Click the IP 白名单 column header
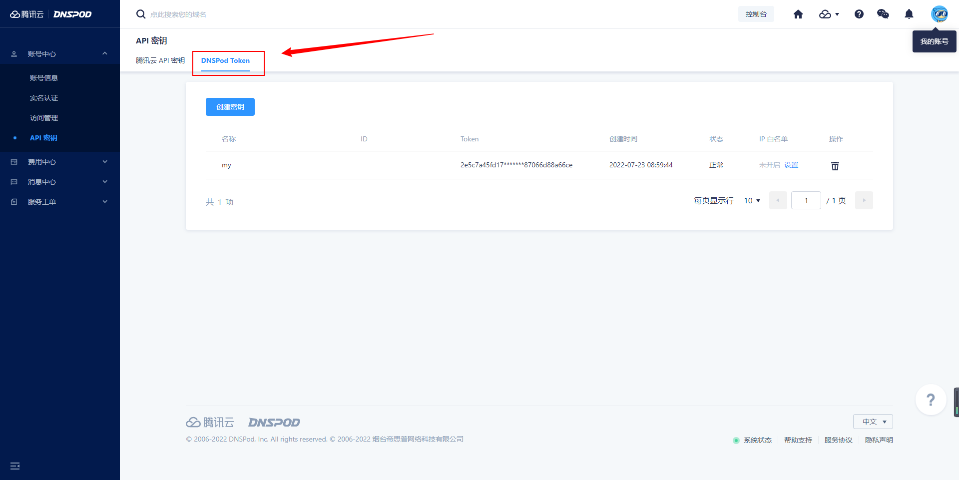This screenshot has height=480, width=959. [773, 139]
